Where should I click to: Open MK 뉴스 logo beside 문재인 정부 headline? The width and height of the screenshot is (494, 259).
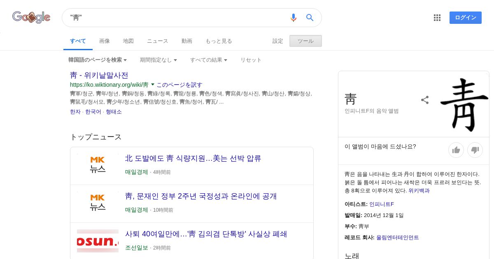pos(98,202)
